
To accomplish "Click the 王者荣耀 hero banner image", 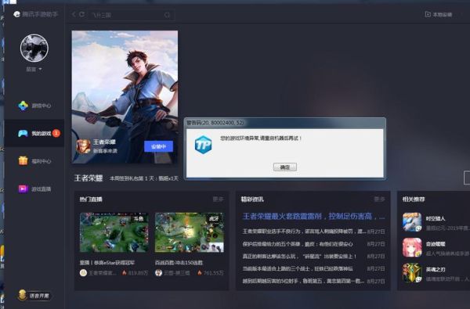I will point(125,97).
